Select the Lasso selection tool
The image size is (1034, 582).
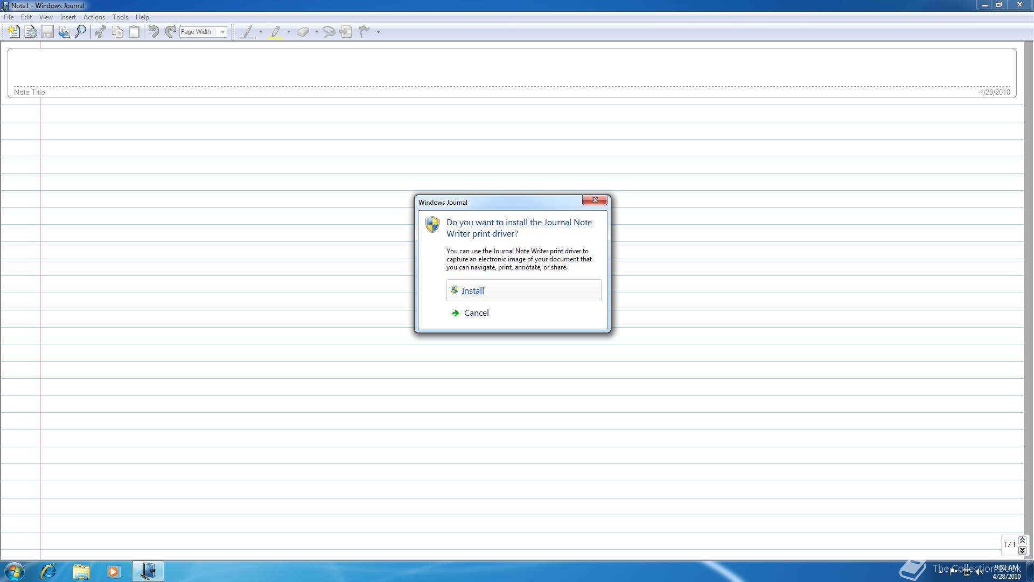click(x=329, y=32)
